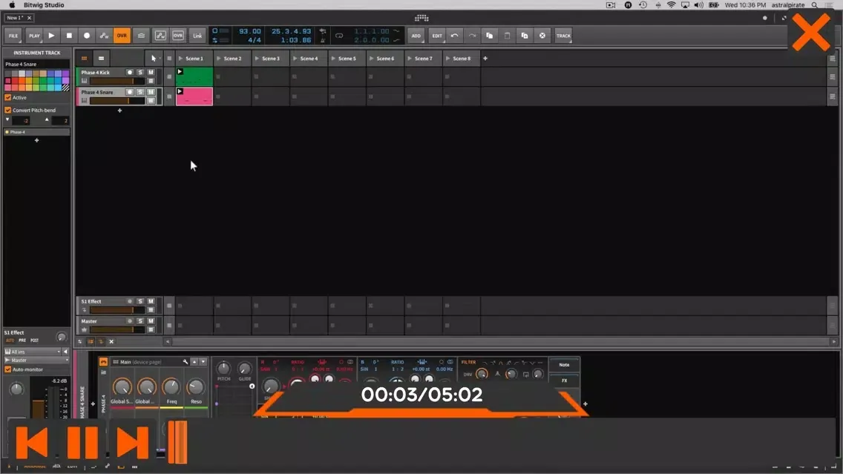Image resolution: width=843 pixels, height=474 pixels.
Task: Open the FX section of Phase-4
Action: (x=564, y=381)
